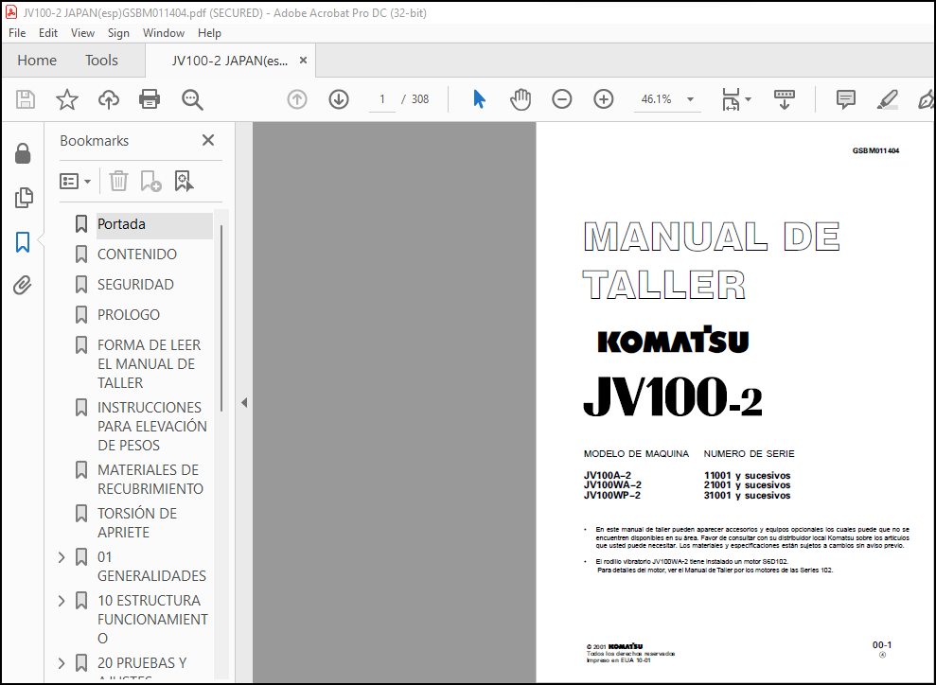Open the View menu
The width and height of the screenshot is (936, 685).
82,33
